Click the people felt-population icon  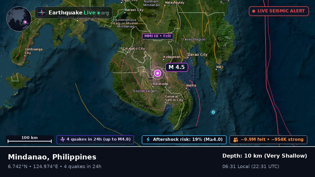[236, 140]
